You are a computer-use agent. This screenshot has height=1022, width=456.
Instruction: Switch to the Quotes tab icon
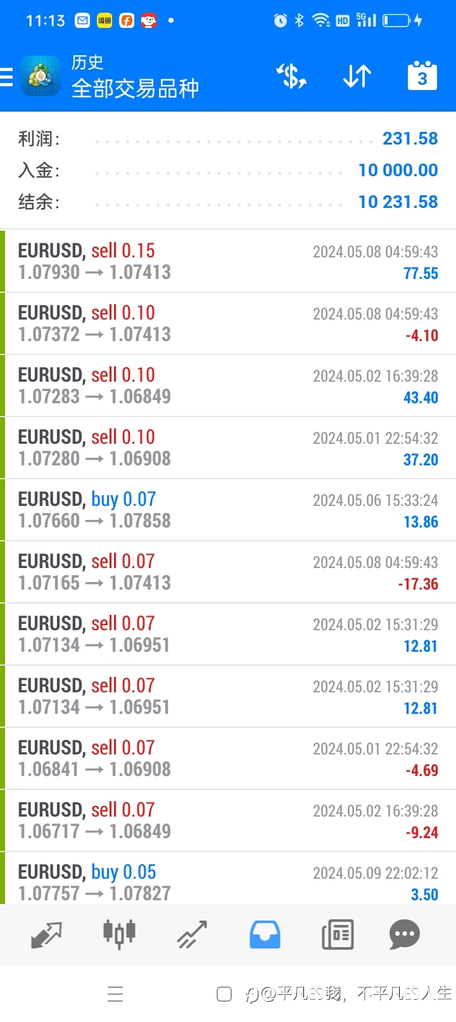coord(47,935)
